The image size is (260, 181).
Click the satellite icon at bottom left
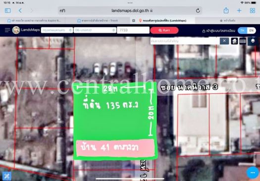tap(7, 176)
